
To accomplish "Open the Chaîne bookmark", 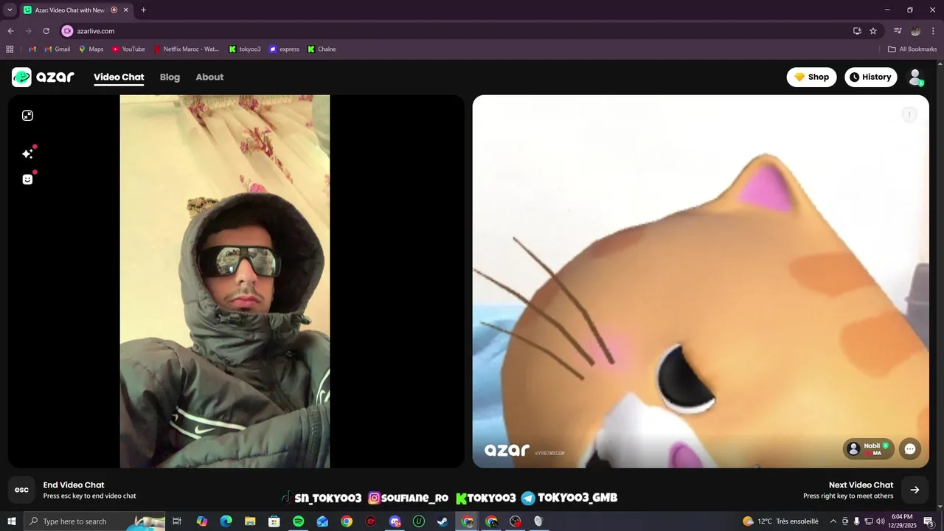I will pos(322,49).
